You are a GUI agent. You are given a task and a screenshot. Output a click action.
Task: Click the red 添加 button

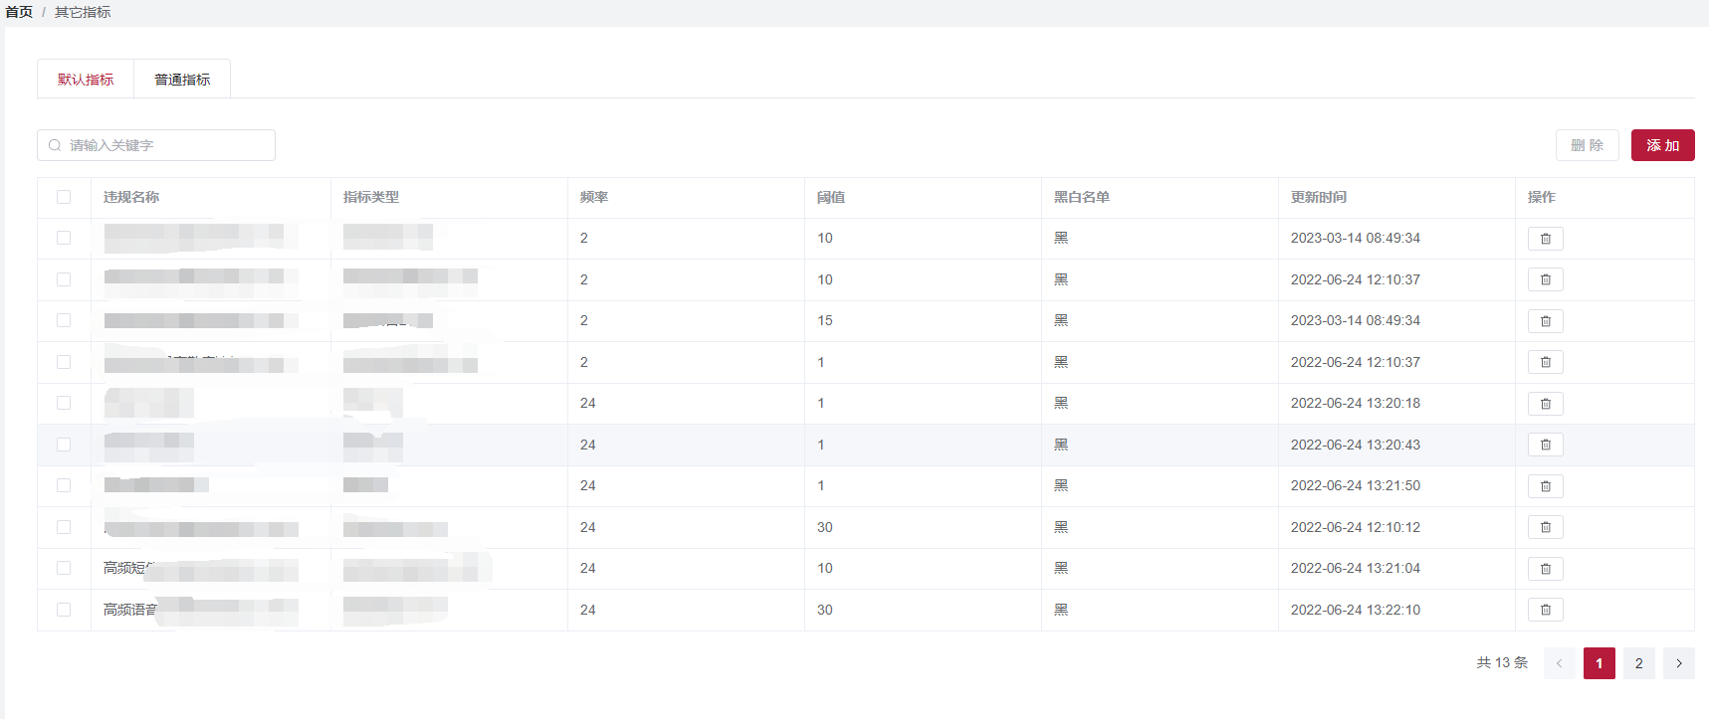pos(1662,145)
